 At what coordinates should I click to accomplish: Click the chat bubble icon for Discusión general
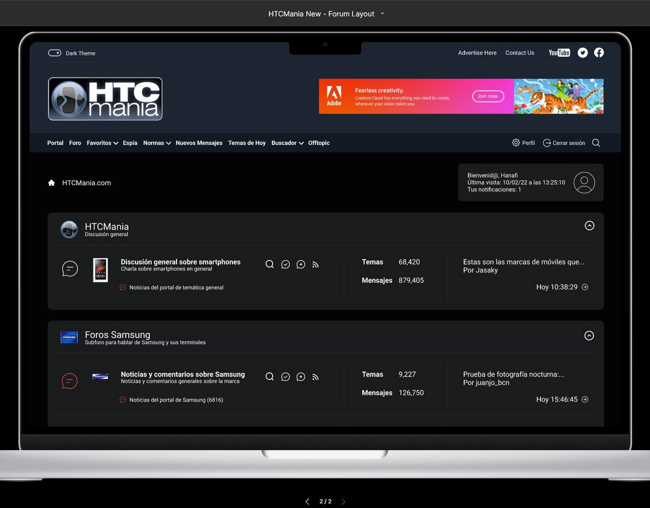tap(70, 268)
